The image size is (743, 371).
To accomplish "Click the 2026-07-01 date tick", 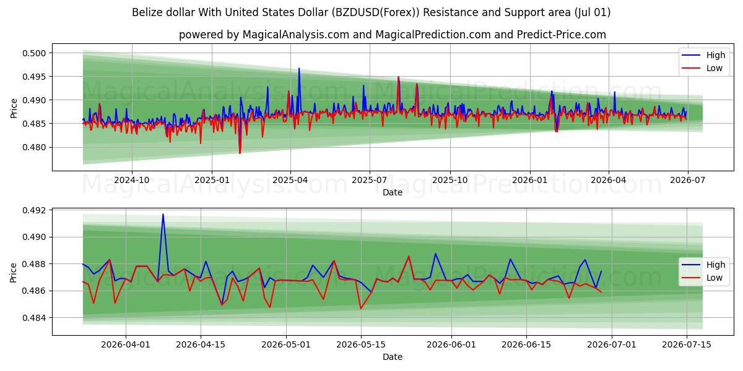I will click(612, 344).
